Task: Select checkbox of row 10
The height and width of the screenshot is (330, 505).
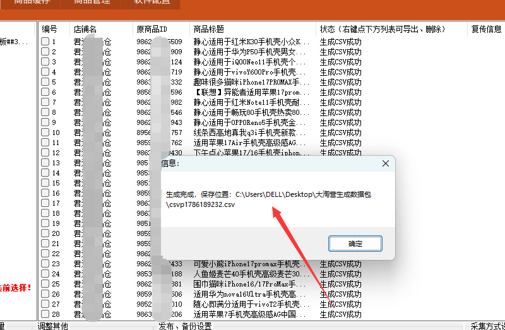Action: click(x=45, y=133)
